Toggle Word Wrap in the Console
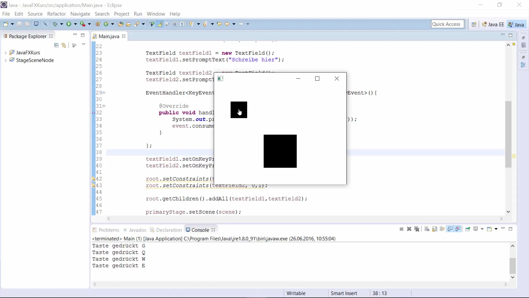529x298 pixels. tap(442, 229)
